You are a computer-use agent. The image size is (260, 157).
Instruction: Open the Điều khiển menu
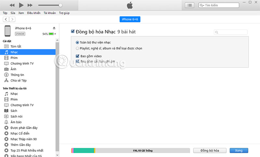(34, 13)
